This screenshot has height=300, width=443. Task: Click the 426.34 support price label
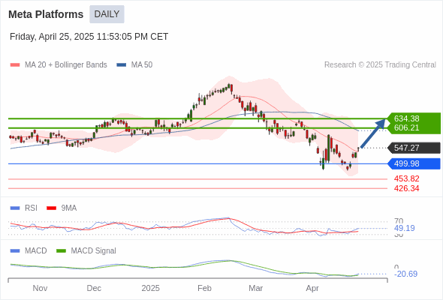[x=406, y=188]
